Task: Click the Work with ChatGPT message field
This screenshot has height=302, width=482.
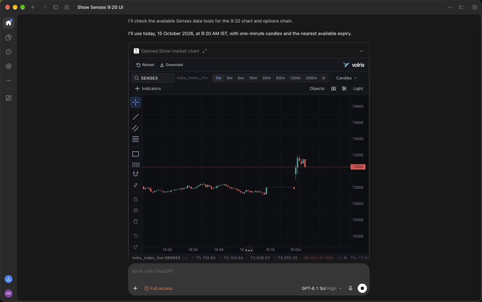Action: coord(249,272)
